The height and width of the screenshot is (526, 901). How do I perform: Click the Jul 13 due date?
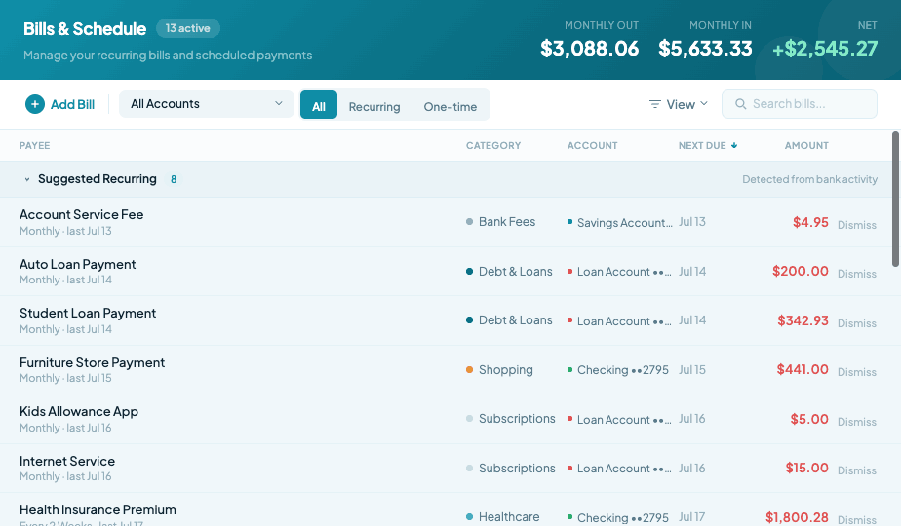tap(692, 222)
